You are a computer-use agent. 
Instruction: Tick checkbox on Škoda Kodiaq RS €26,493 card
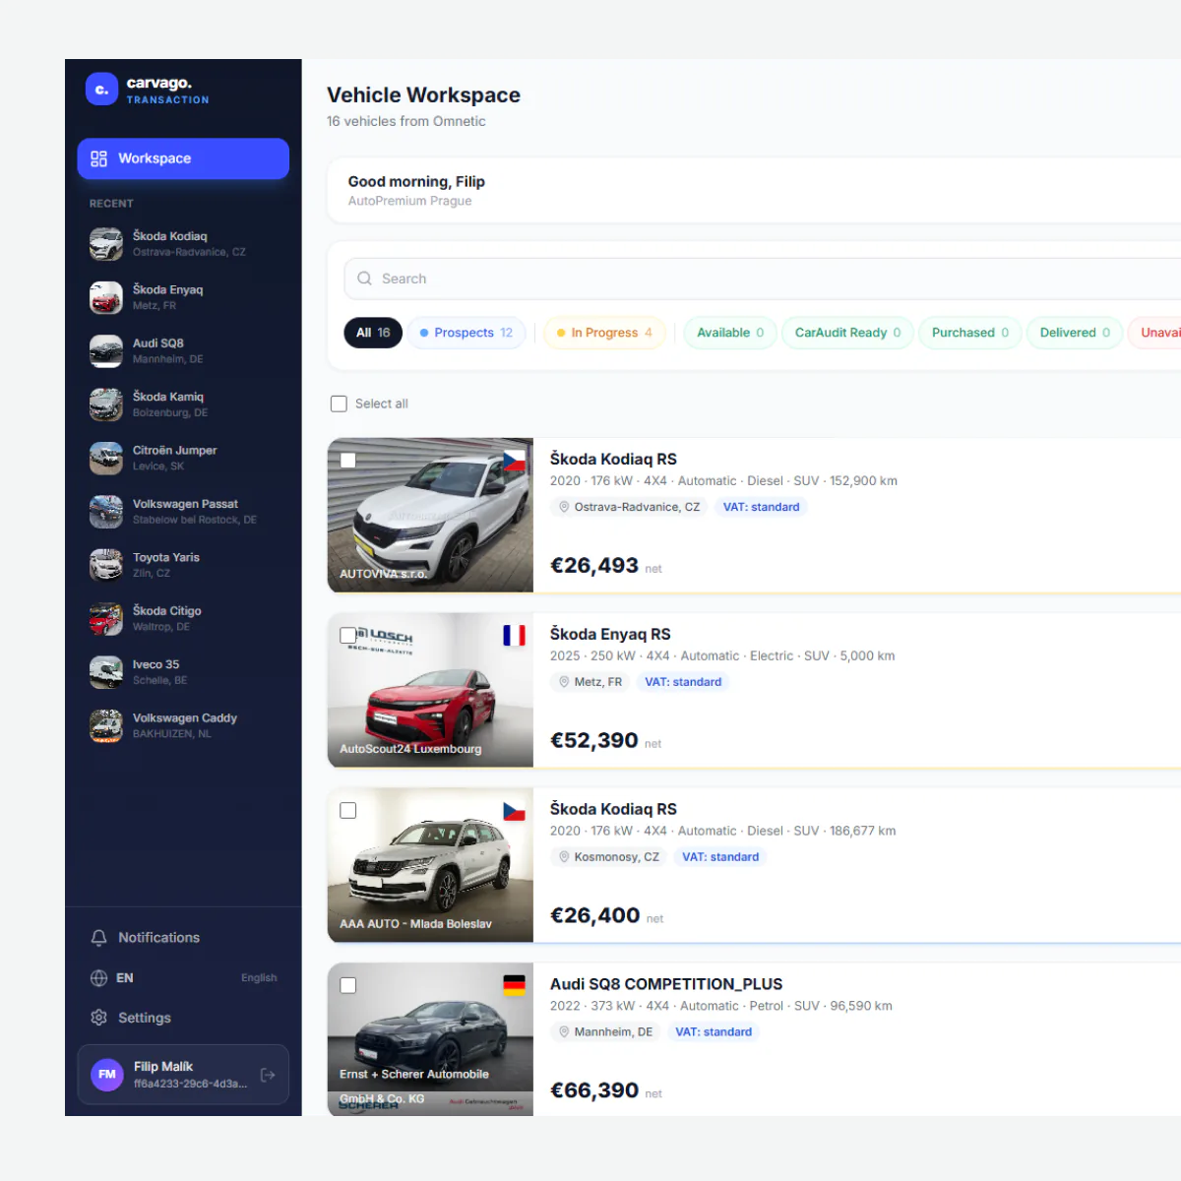[348, 461]
